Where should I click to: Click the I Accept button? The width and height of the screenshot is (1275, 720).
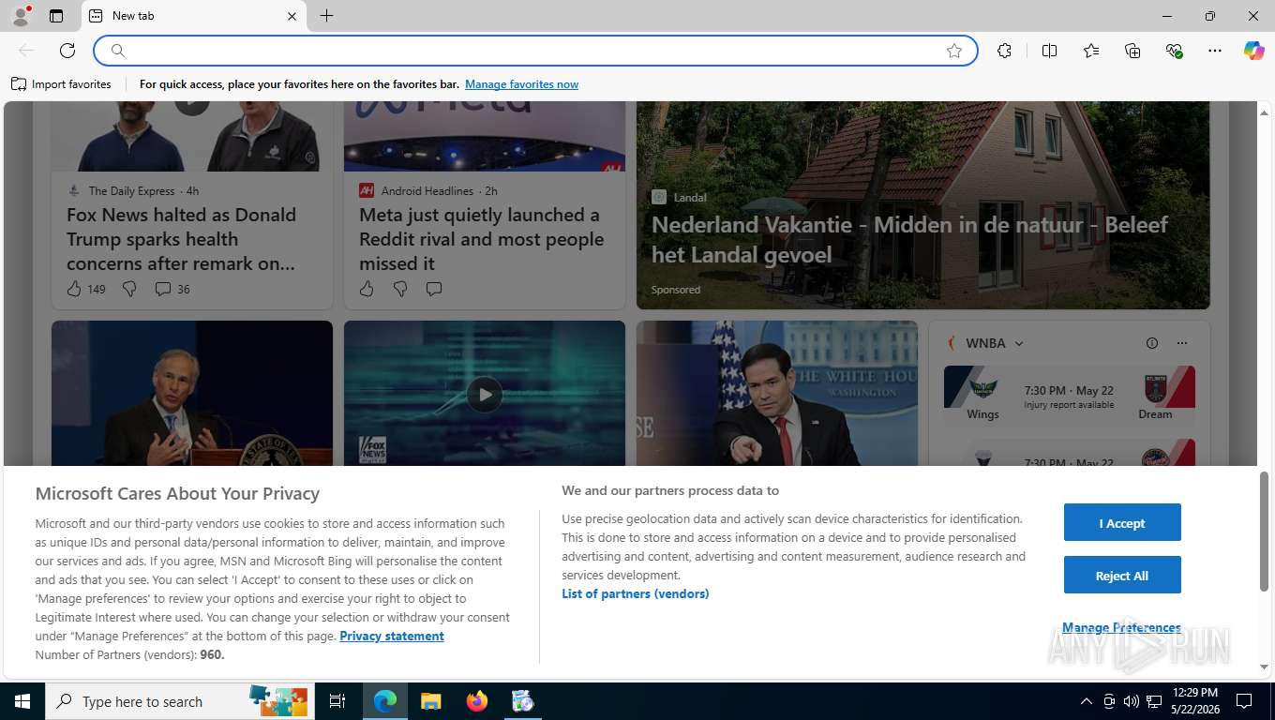(x=1122, y=523)
